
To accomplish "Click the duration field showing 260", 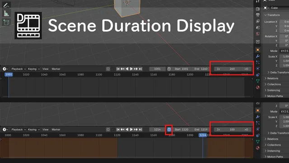I will (x=232, y=69).
